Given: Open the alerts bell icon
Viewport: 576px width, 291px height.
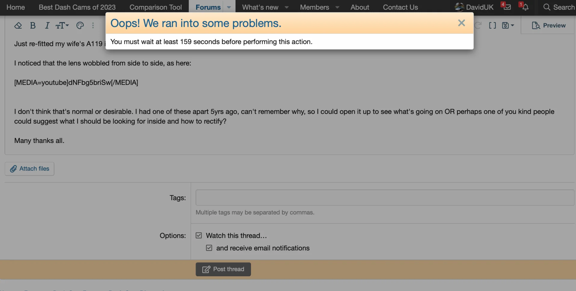Looking at the screenshot, I should (x=525, y=7).
